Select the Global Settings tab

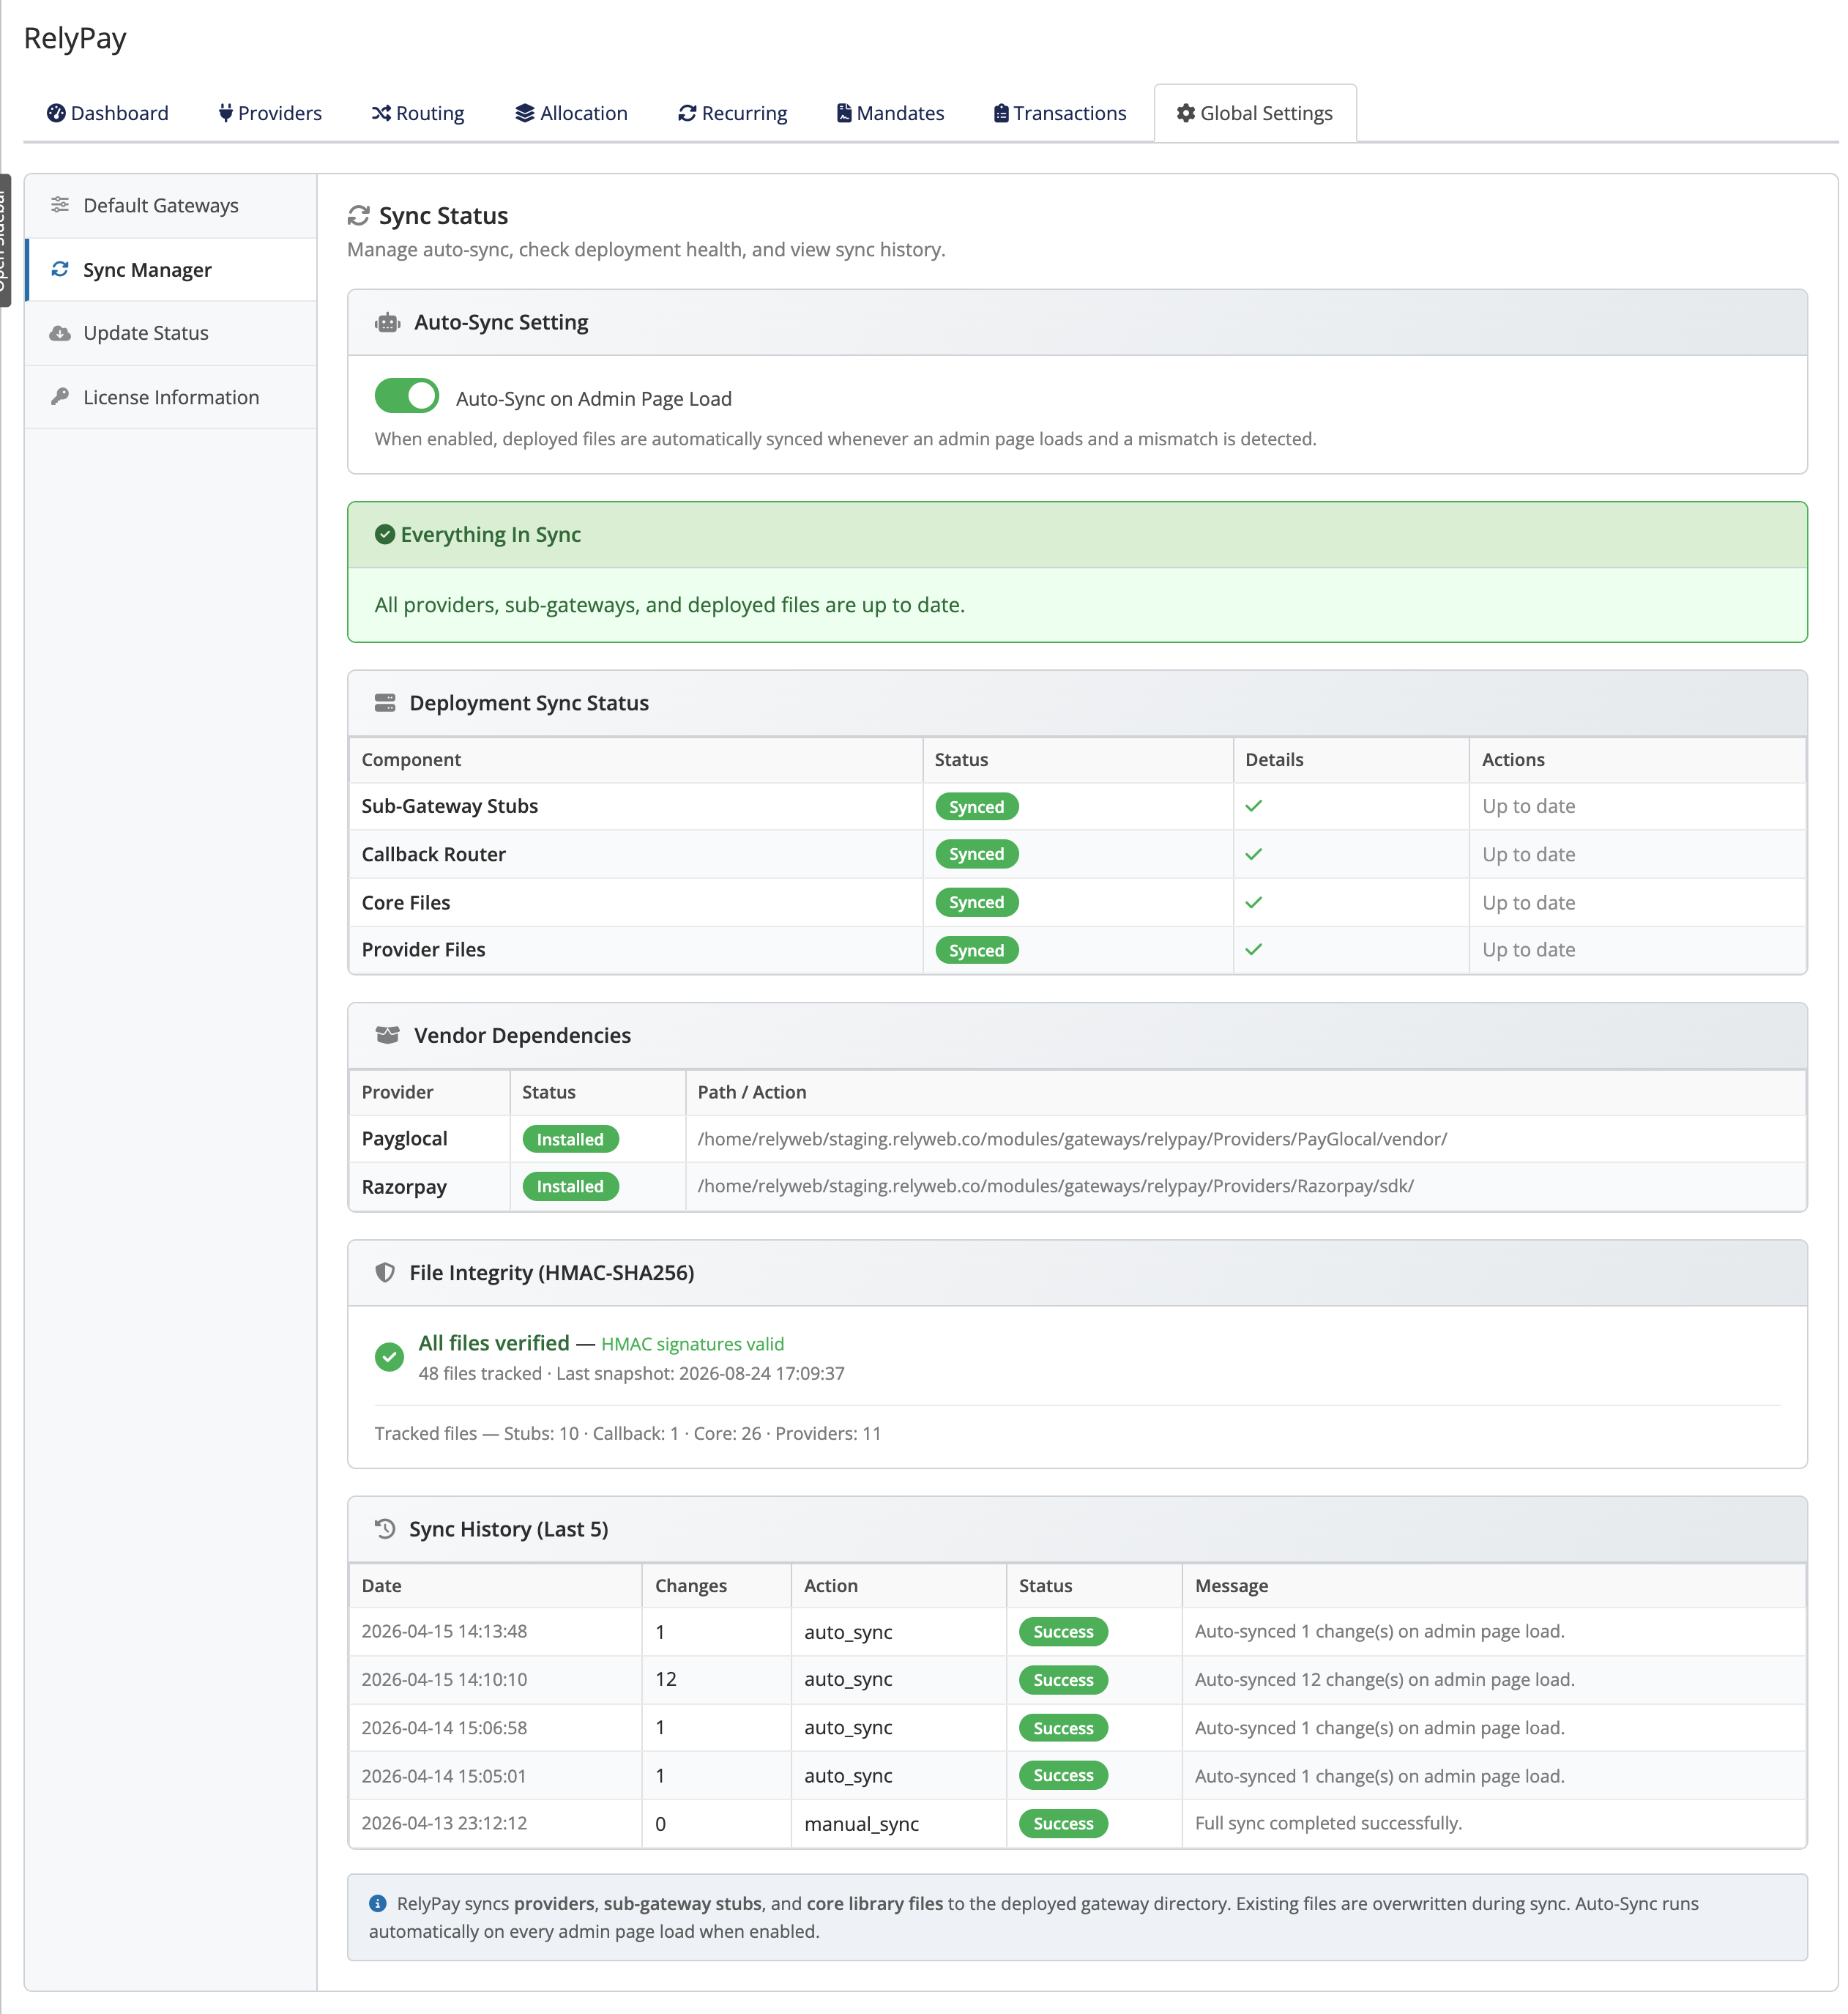coord(1254,113)
